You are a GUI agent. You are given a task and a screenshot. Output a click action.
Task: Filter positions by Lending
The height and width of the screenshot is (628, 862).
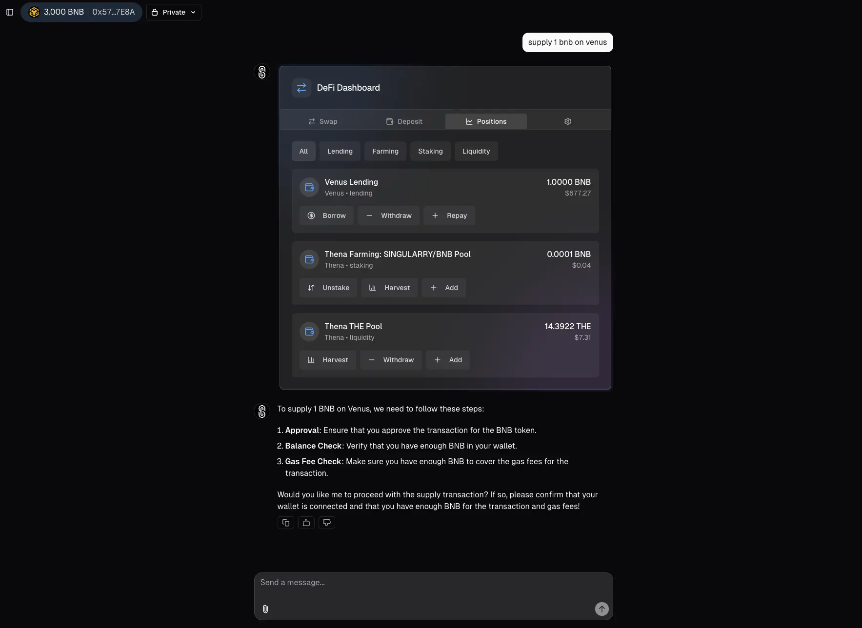tap(340, 151)
